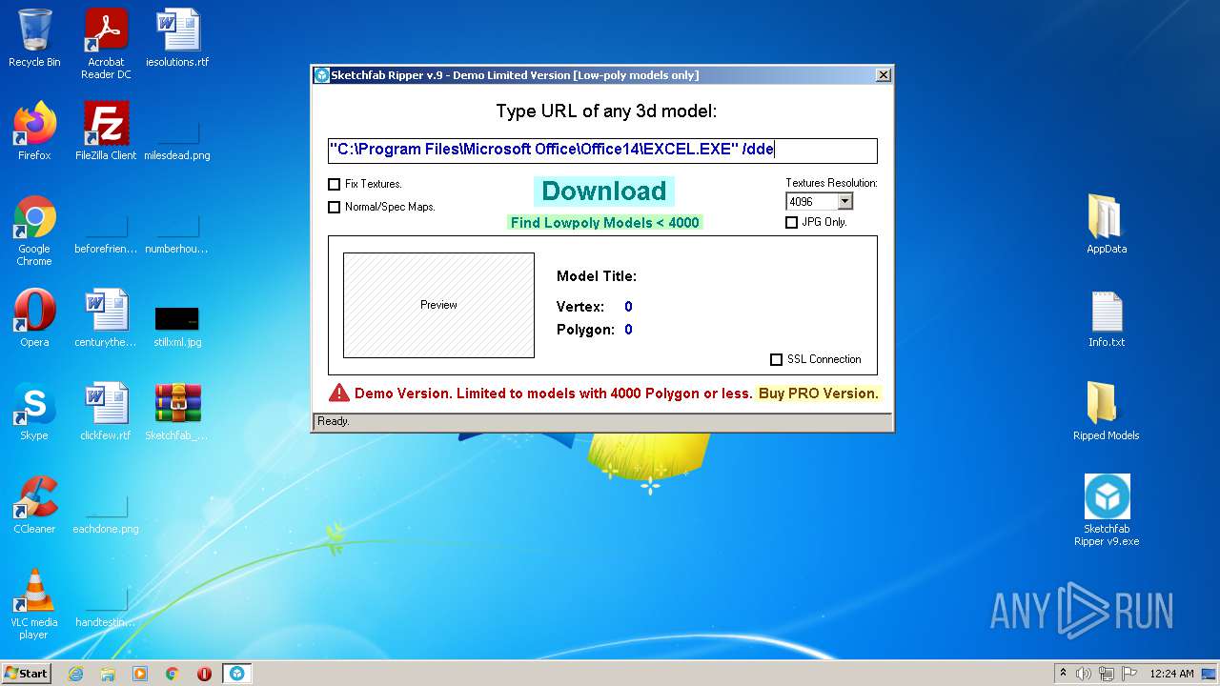Open clickfew.rtf document icon
Image resolution: width=1220 pixels, height=686 pixels.
(x=106, y=412)
